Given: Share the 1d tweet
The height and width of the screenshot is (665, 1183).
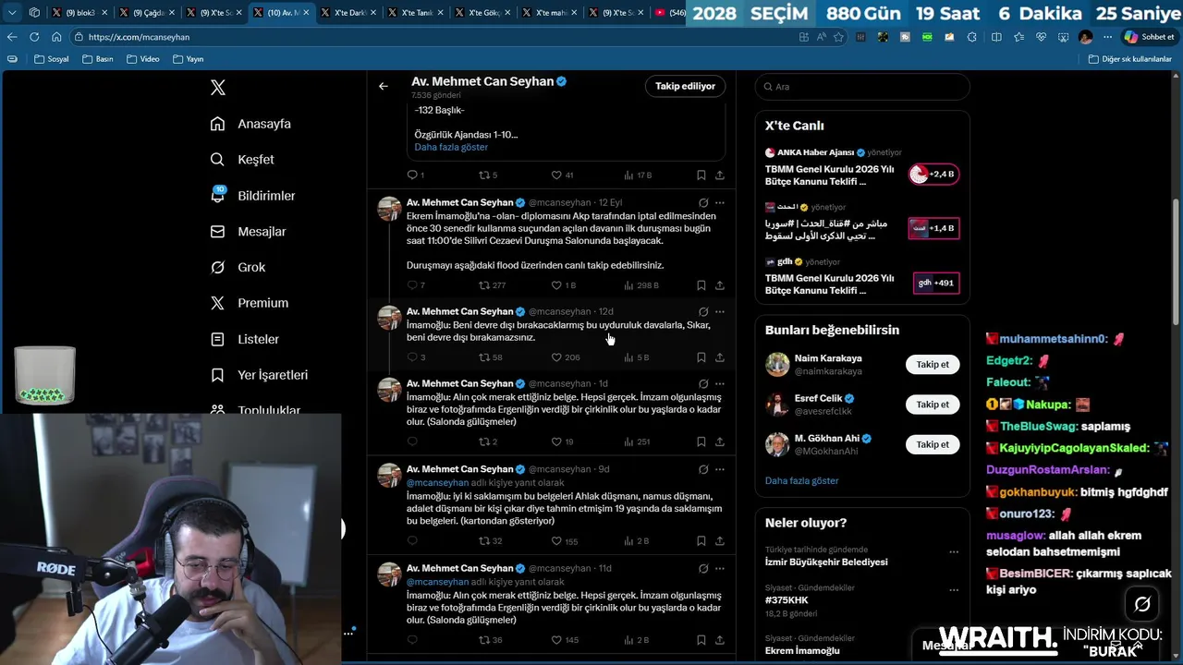Looking at the screenshot, I should click(720, 441).
